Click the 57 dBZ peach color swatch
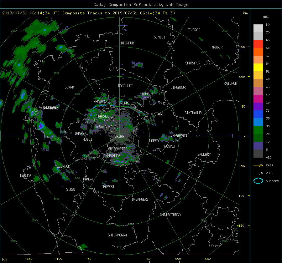The height and width of the screenshot is (263, 282). click(x=258, y=59)
